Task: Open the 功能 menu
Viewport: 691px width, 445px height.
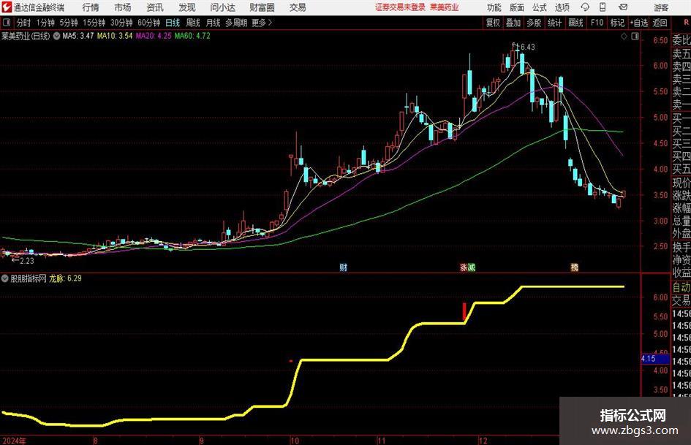Action: tap(494, 7)
